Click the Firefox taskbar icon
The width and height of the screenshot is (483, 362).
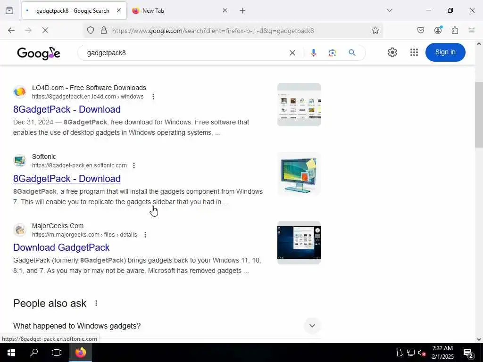point(80,353)
